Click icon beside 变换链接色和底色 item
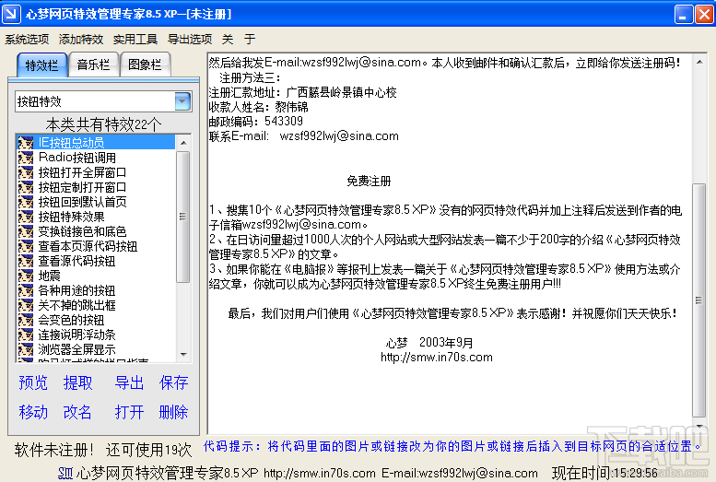The image size is (716, 482). coord(26,231)
